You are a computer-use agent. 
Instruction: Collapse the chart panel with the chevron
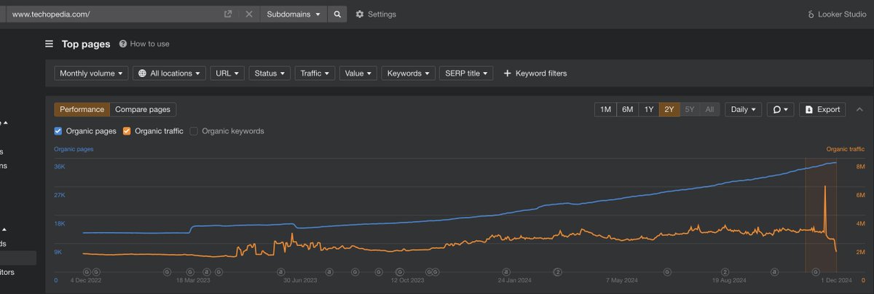(x=859, y=109)
